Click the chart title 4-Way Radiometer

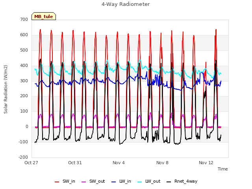126,4
